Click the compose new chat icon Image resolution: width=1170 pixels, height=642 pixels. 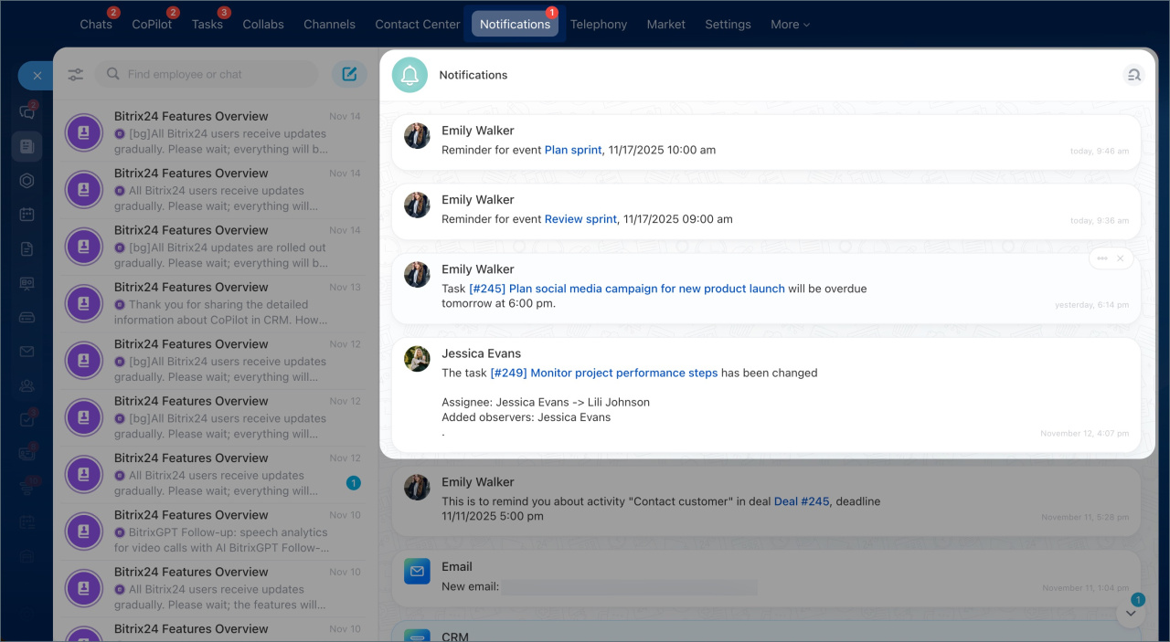pyautogui.click(x=349, y=74)
